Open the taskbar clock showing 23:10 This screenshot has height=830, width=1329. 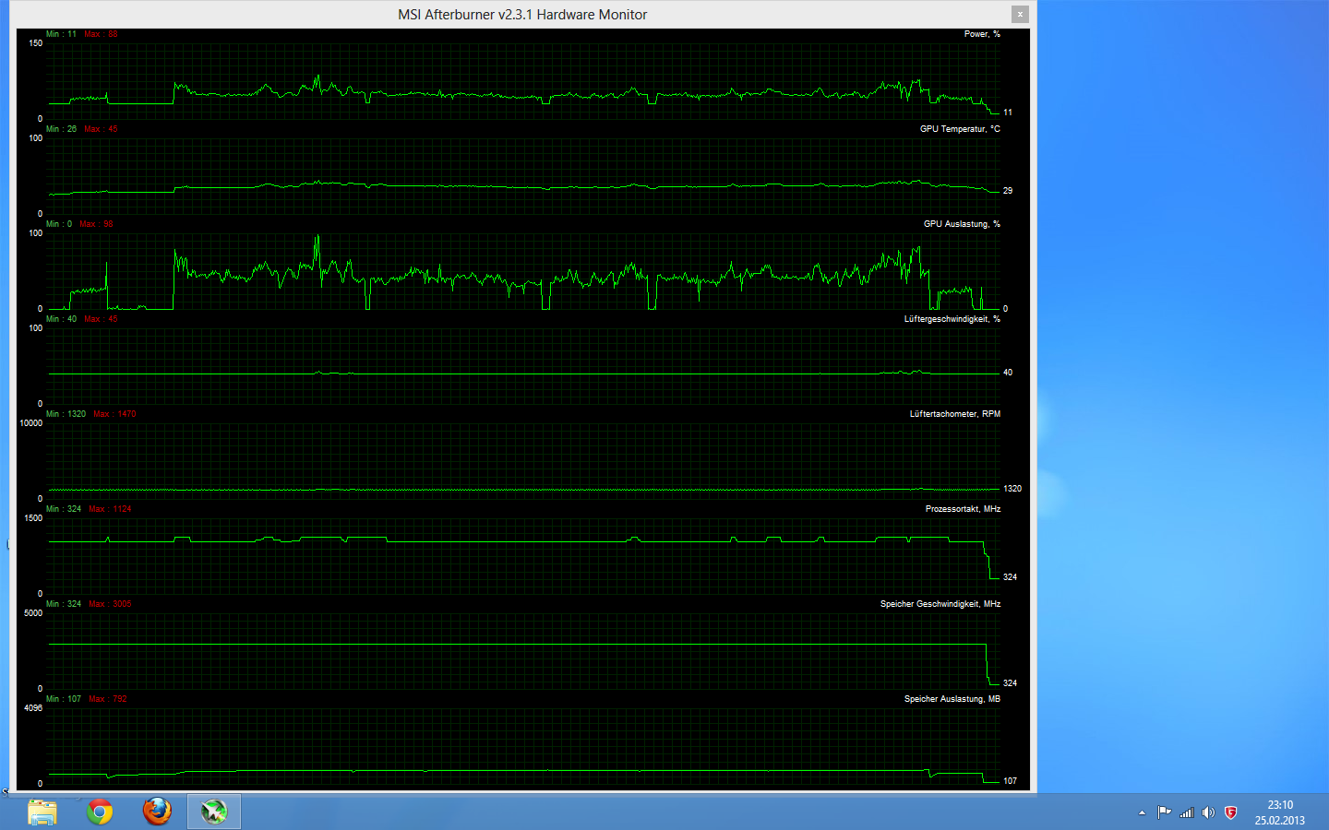(x=1280, y=812)
